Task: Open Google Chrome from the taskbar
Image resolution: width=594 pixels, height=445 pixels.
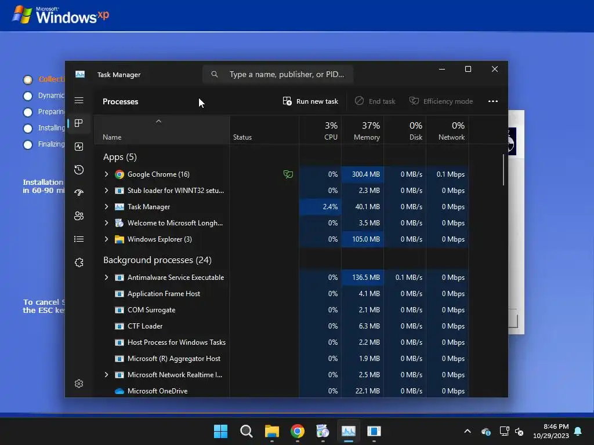Action: click(x=298, y=431)
